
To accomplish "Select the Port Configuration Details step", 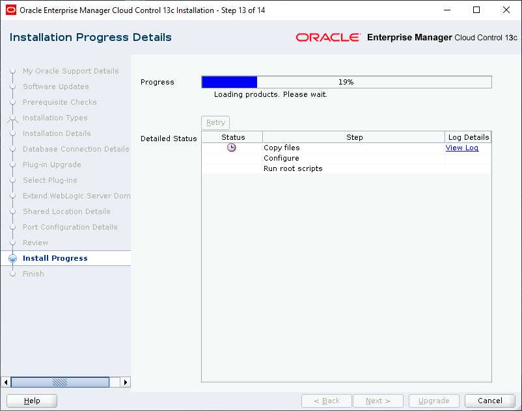I will pyautogui.click(x=70, y=227).
